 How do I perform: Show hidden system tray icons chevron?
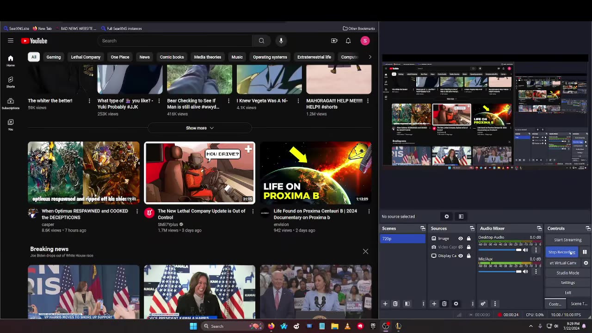[x=530, y=326]
